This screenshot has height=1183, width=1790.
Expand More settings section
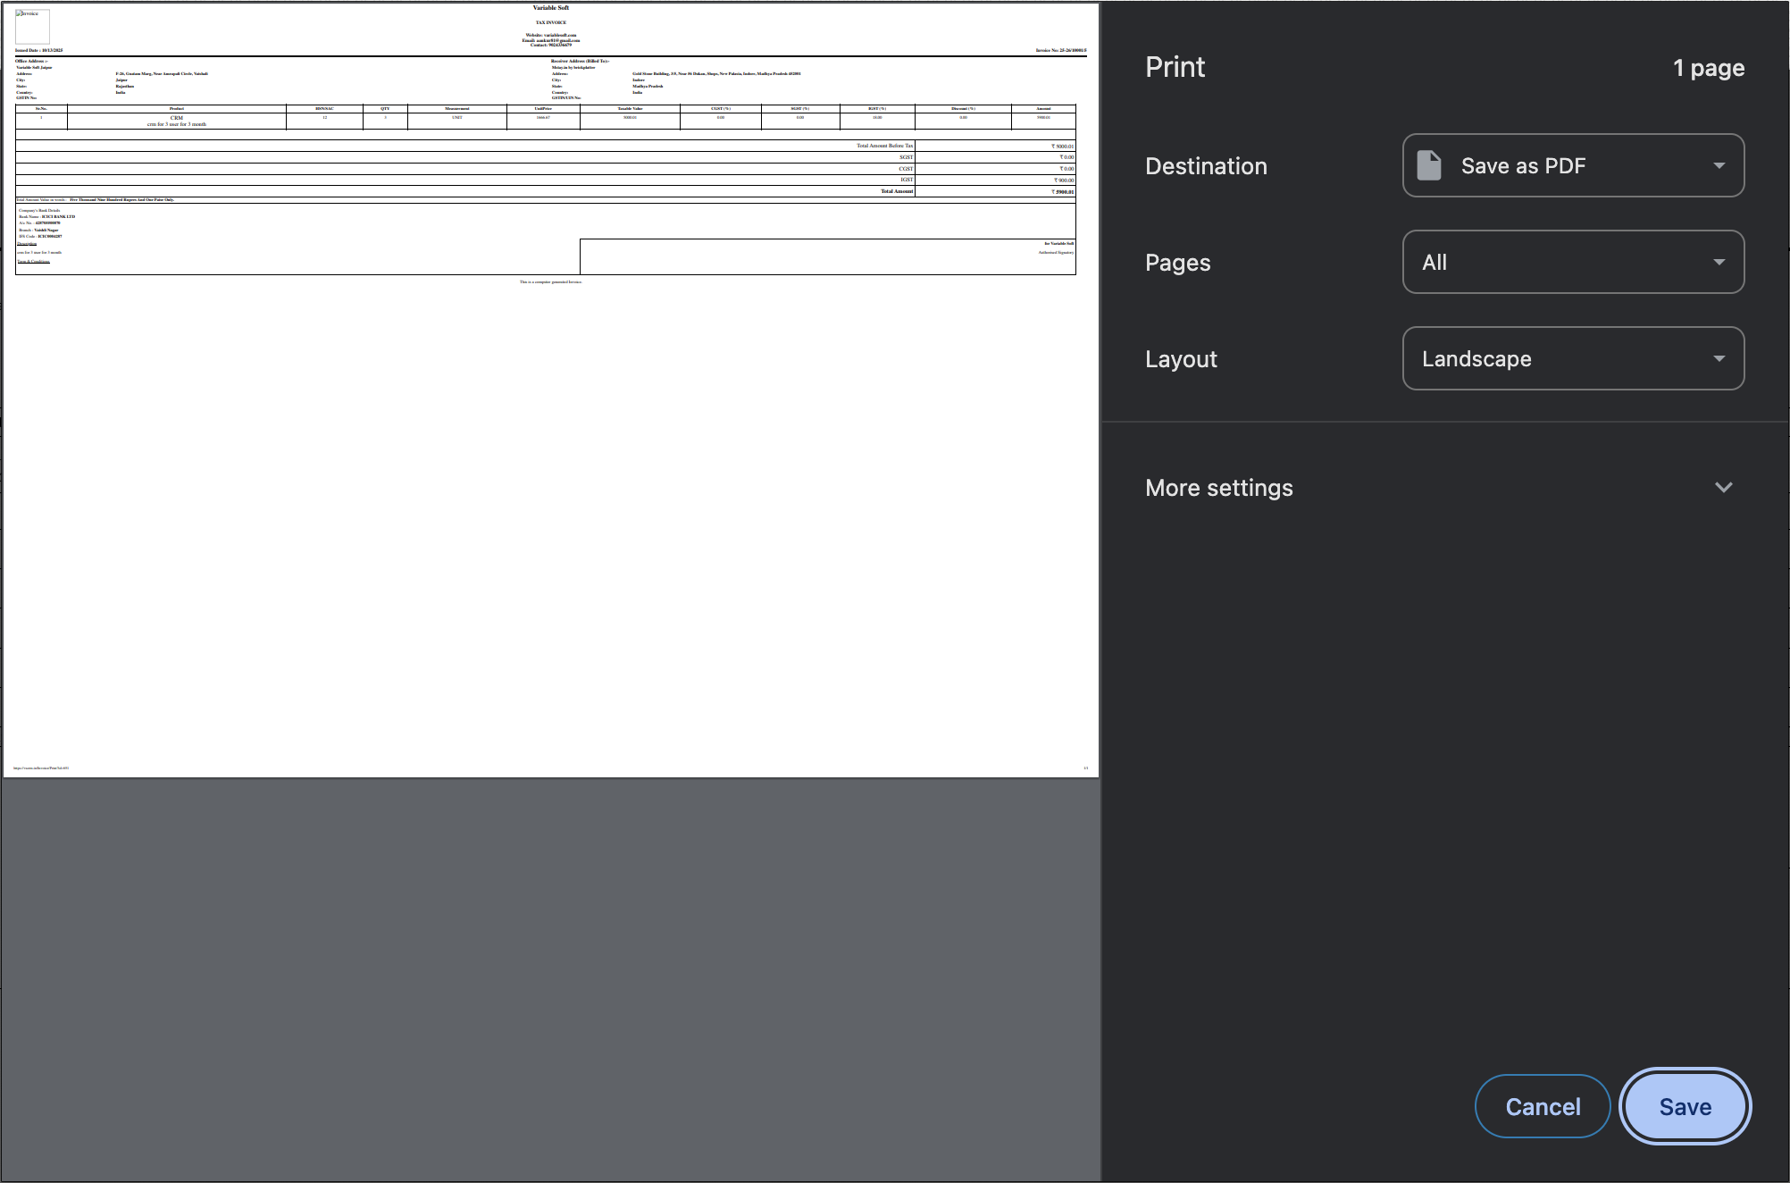[x=1218, y=488]
